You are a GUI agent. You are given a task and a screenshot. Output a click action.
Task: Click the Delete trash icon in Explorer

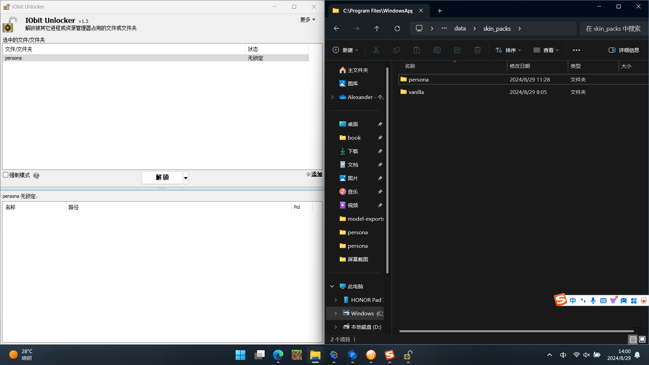coord(477,50)
